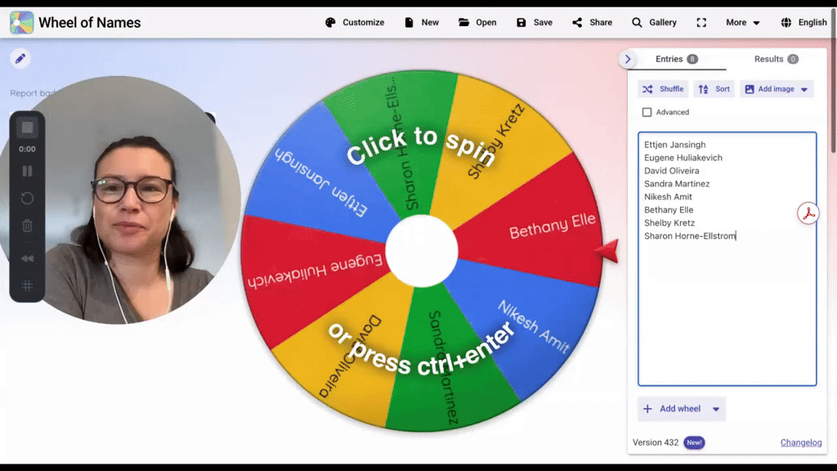
Task: Click the fullscreen icon in the toolbar
Action: coord(701,22)
